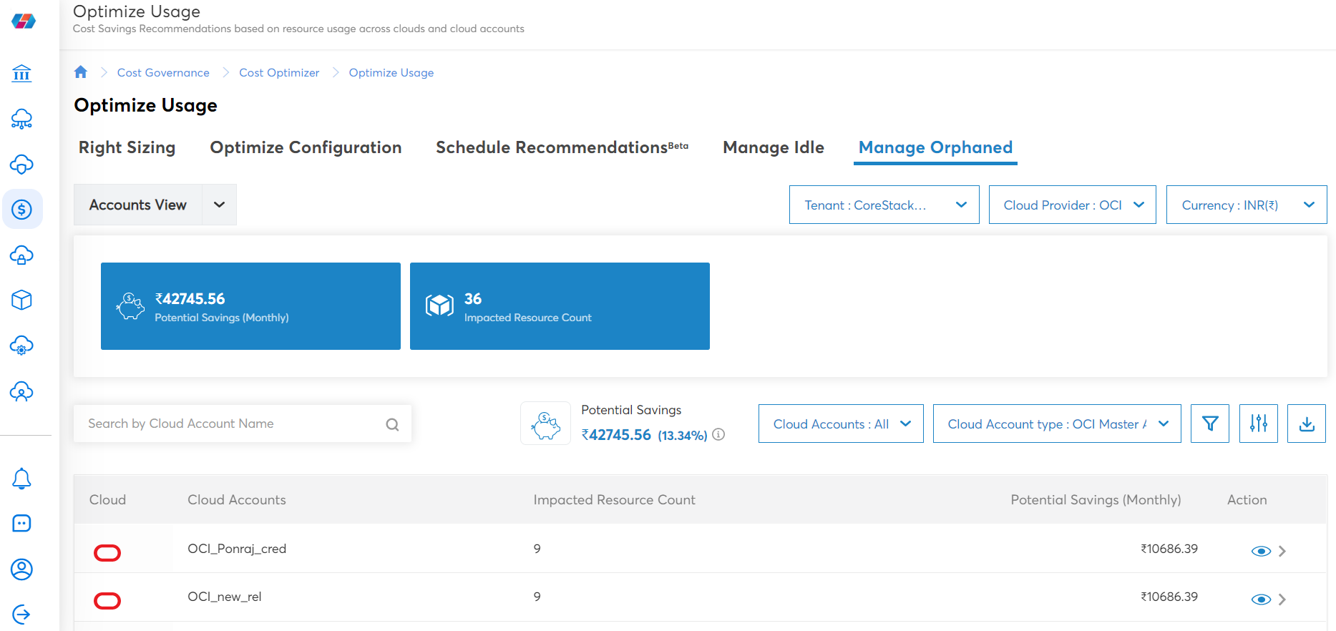Click the Impacted Resource Count card
This screenshot has width=1336, height=631.
[560, 306]
